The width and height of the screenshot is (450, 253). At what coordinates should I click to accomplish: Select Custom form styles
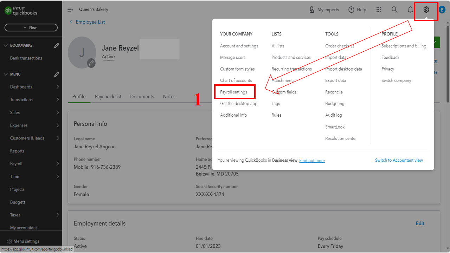[237, 69]
